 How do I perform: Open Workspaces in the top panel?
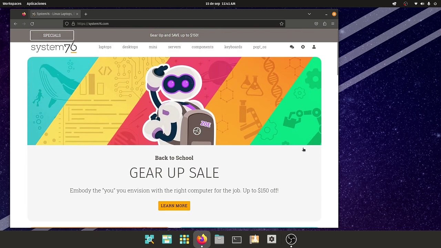pyautogui.click(x=12, y=3)
